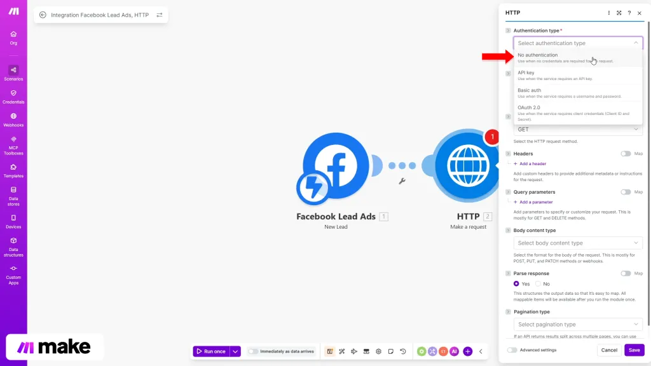Choose No authentication option

pos(578,58)
